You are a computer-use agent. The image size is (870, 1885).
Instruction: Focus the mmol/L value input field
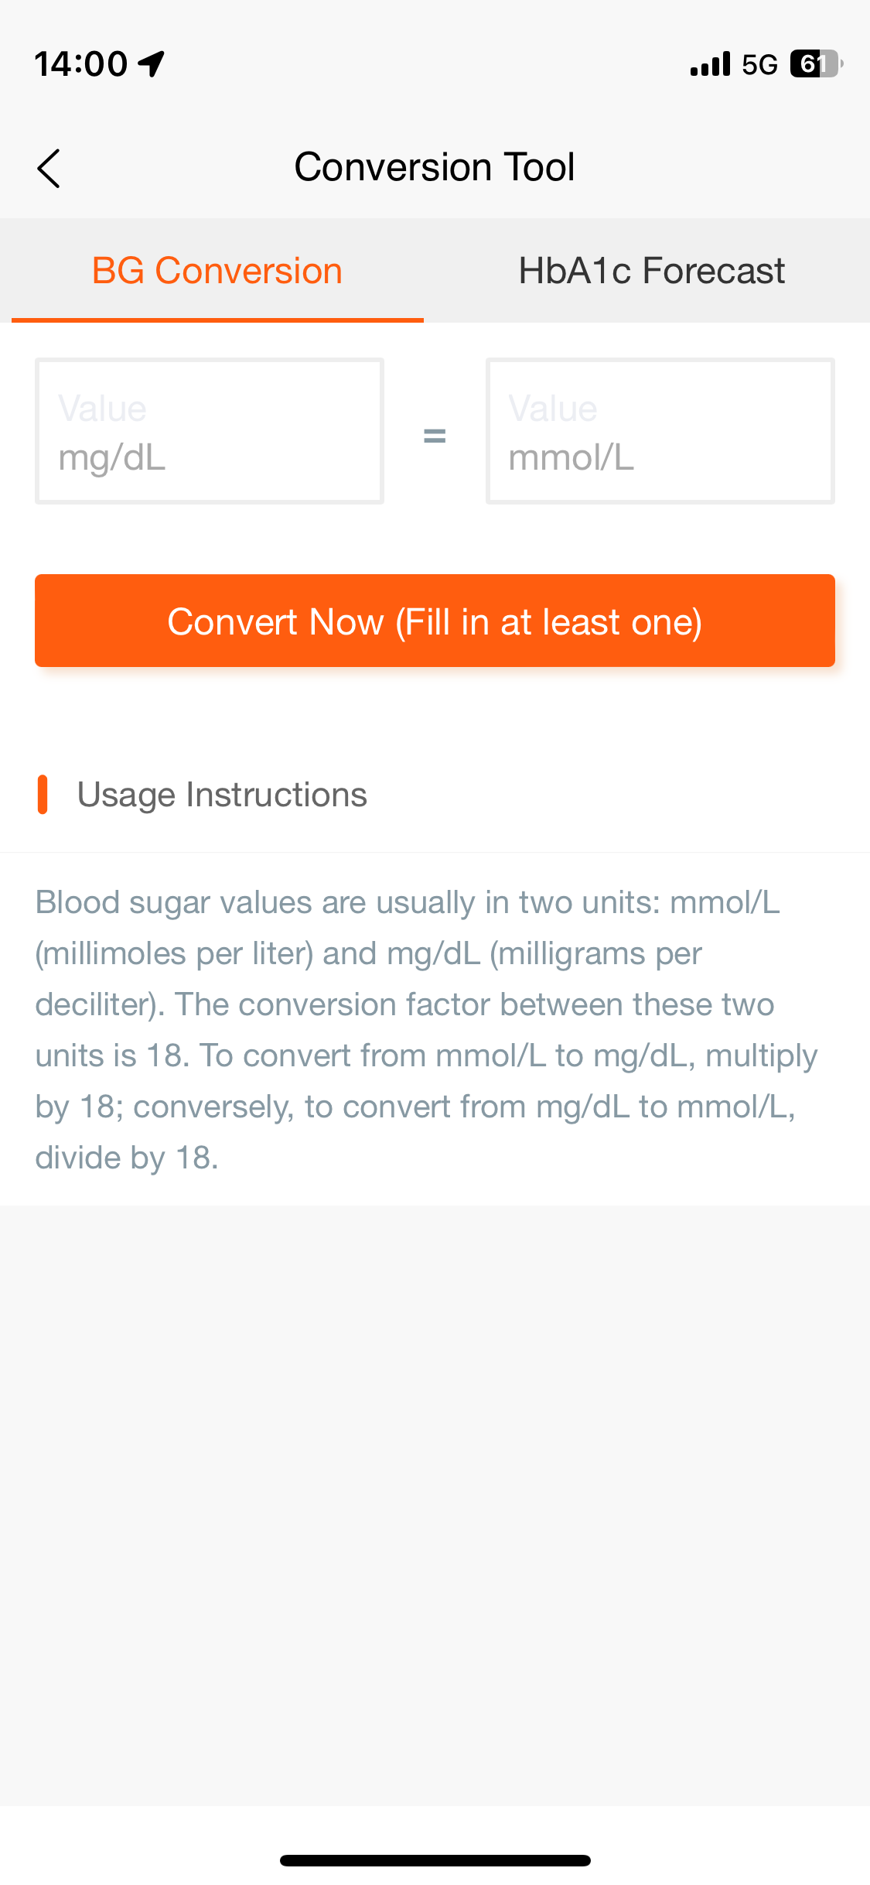click(x=660, y=431)
